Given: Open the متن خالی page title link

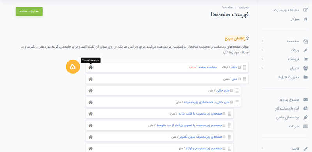Looking at the screenshot, I should click(223, 90).
